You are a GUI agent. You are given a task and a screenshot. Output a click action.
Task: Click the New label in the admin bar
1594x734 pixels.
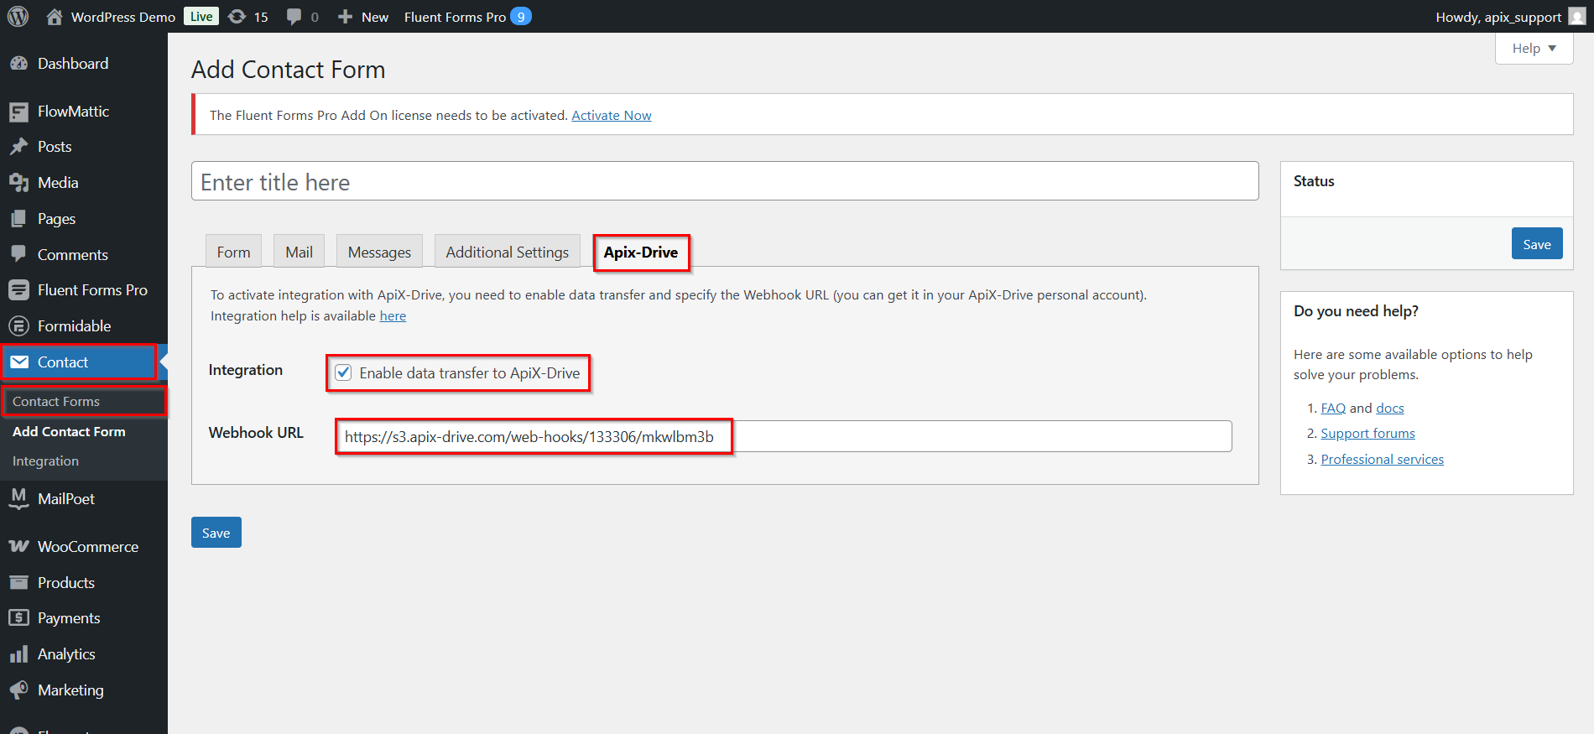point(375,17)
